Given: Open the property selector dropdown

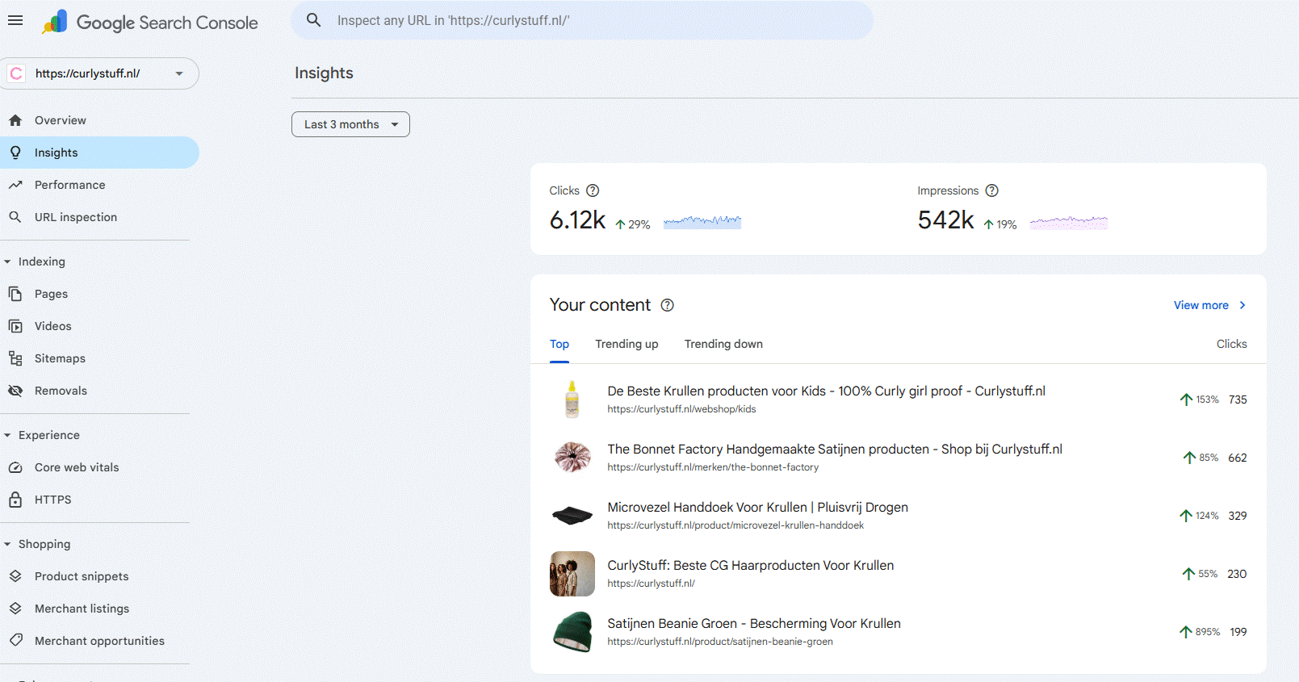Looking at the screenshot, I should (100, 73).
